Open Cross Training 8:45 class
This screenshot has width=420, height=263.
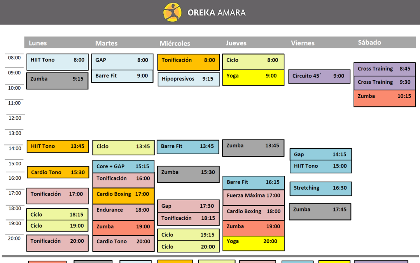pos(385,69)
